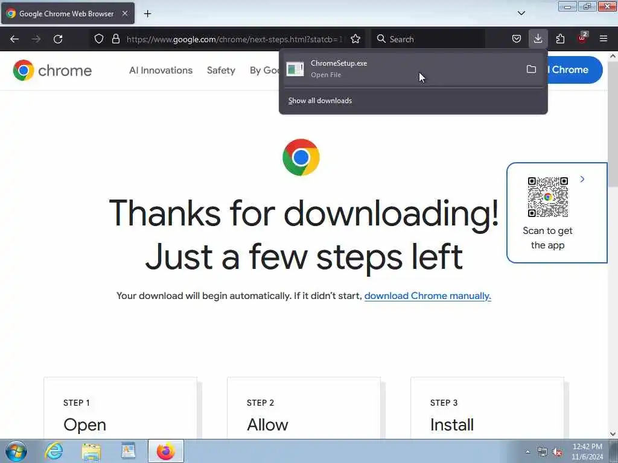Viewport: 618px width, 463px height.
Task: Click the network tray icon
Action: click(543, 452)
